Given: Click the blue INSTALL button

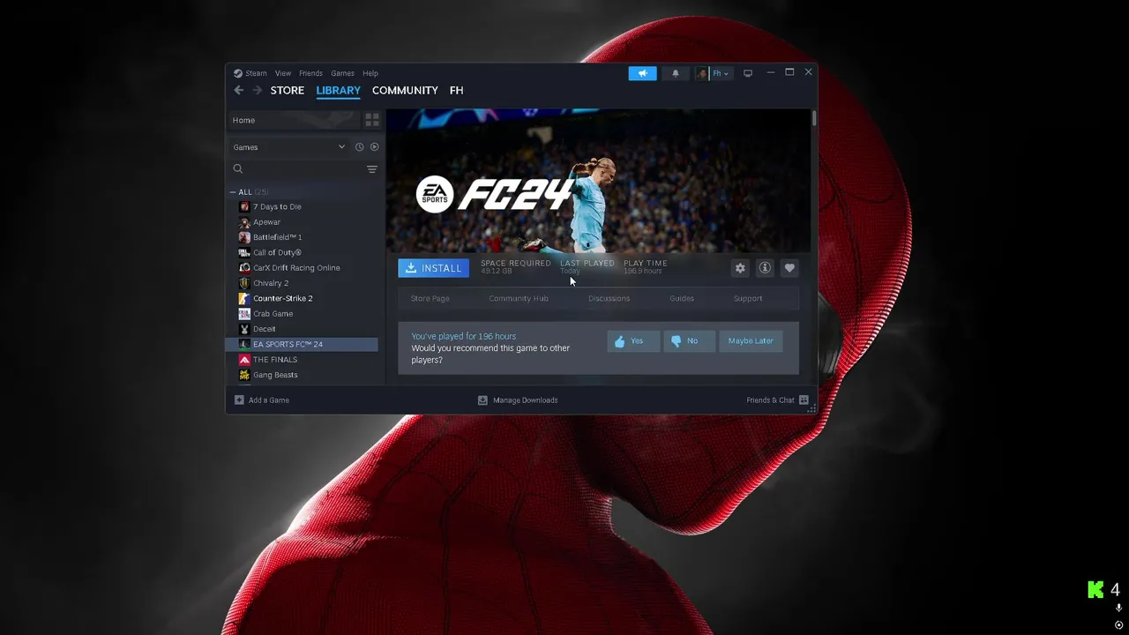Looking at the screenshot, I should [x=433, y=268].
